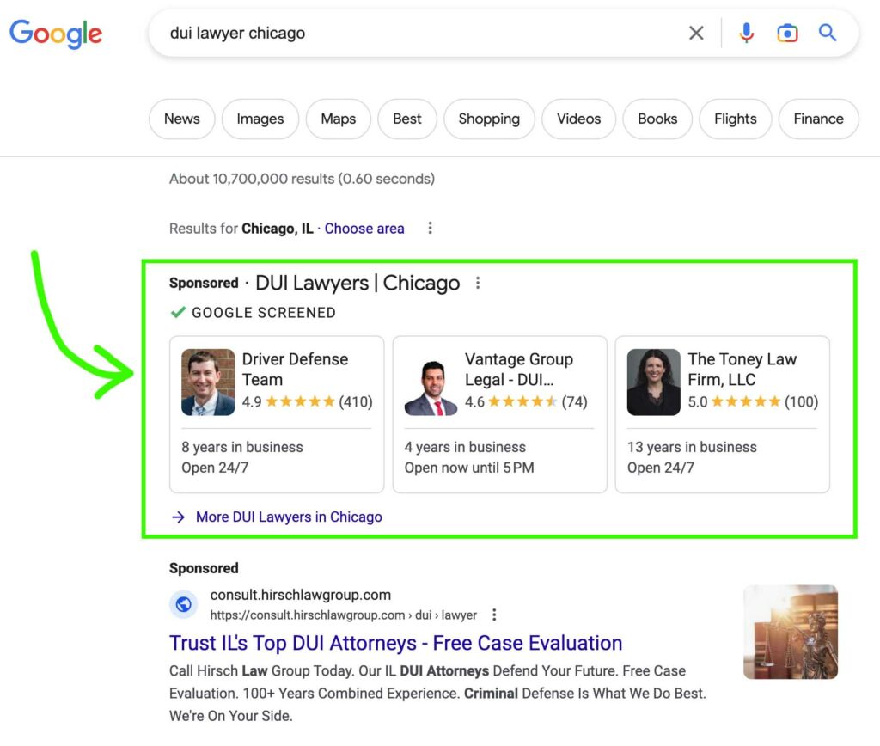
Task: Open three-dot menu next to Choose area
Action: click(x=430, y=228)
